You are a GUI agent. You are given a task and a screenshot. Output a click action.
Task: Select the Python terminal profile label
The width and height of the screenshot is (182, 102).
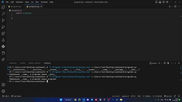click(153, 63)
